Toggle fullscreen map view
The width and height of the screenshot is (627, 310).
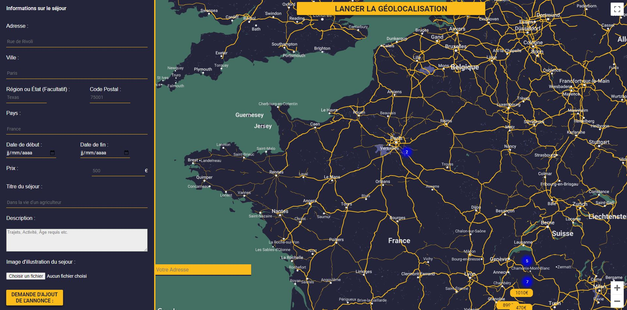coord(617,9)
